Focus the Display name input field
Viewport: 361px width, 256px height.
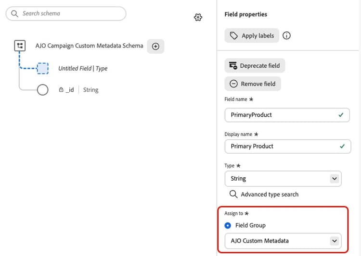click(287, 146)
